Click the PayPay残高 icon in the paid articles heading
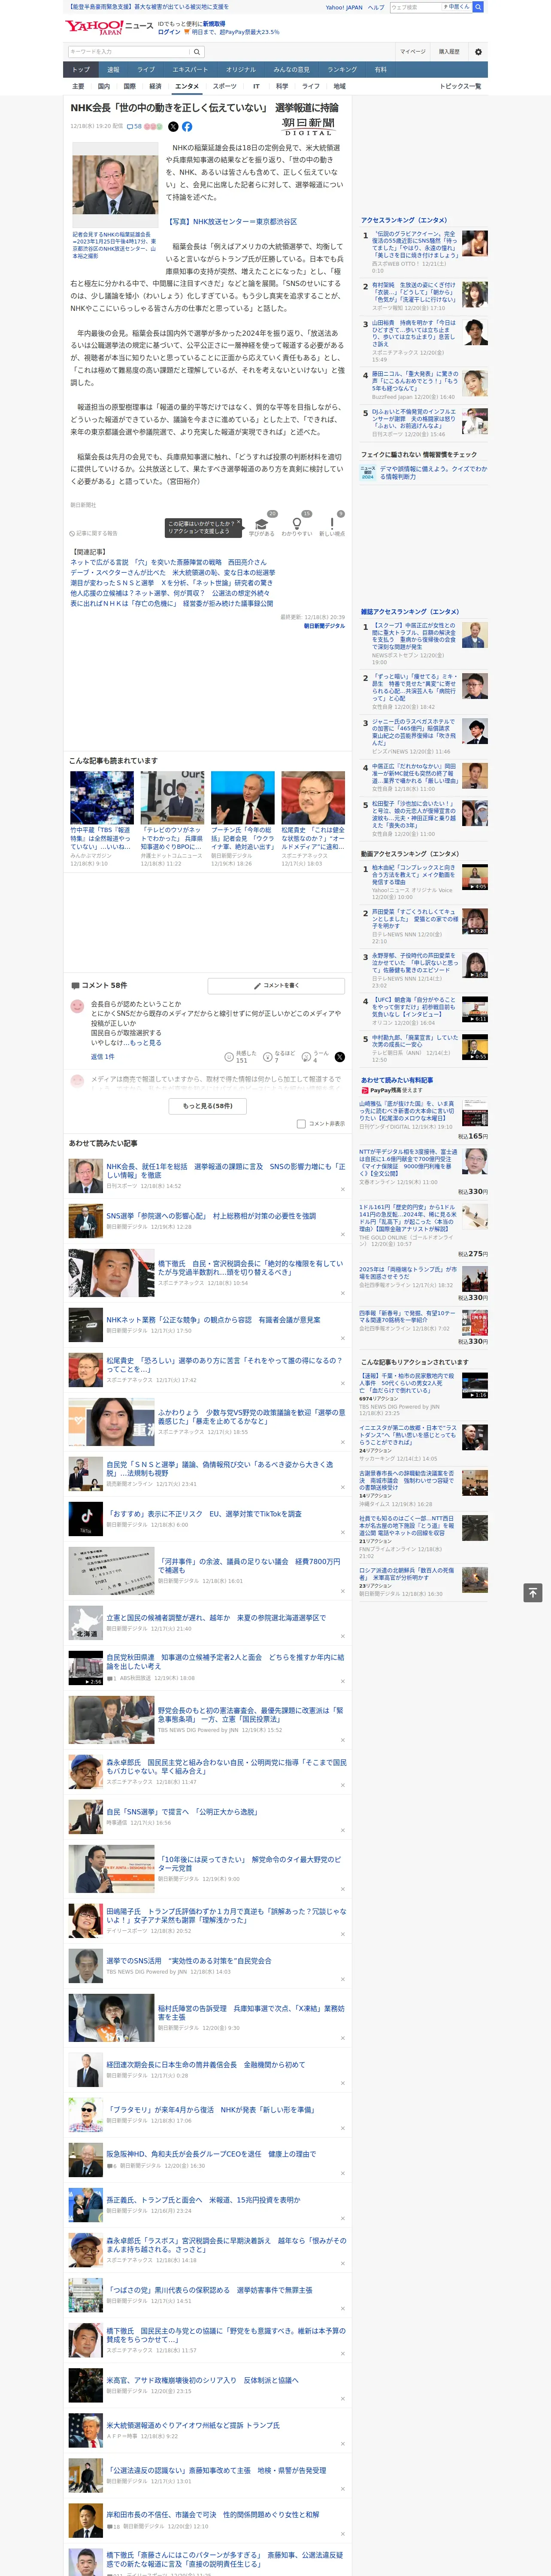This screenshot has width=551, height=2576. [365, 1090]
